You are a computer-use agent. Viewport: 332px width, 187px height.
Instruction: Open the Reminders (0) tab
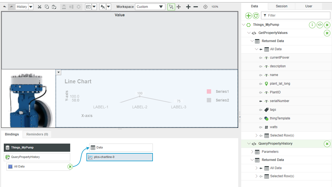[37, 134]
